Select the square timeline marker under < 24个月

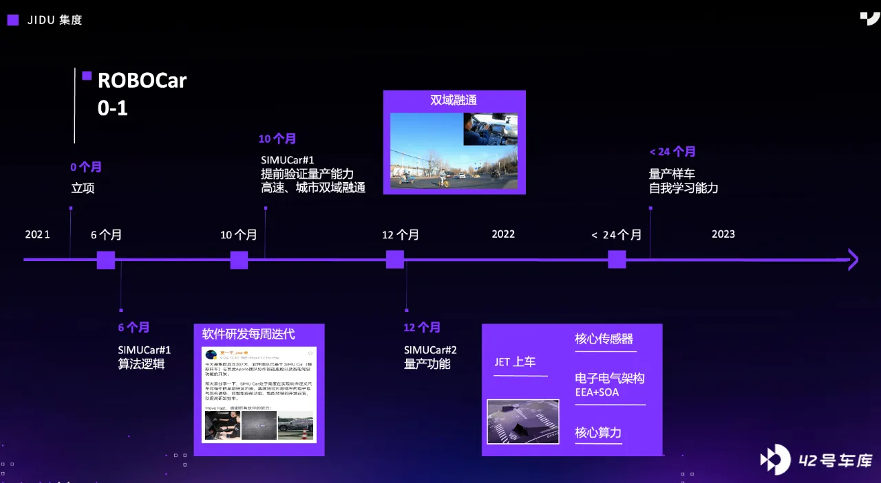click(x=617, y=259)
